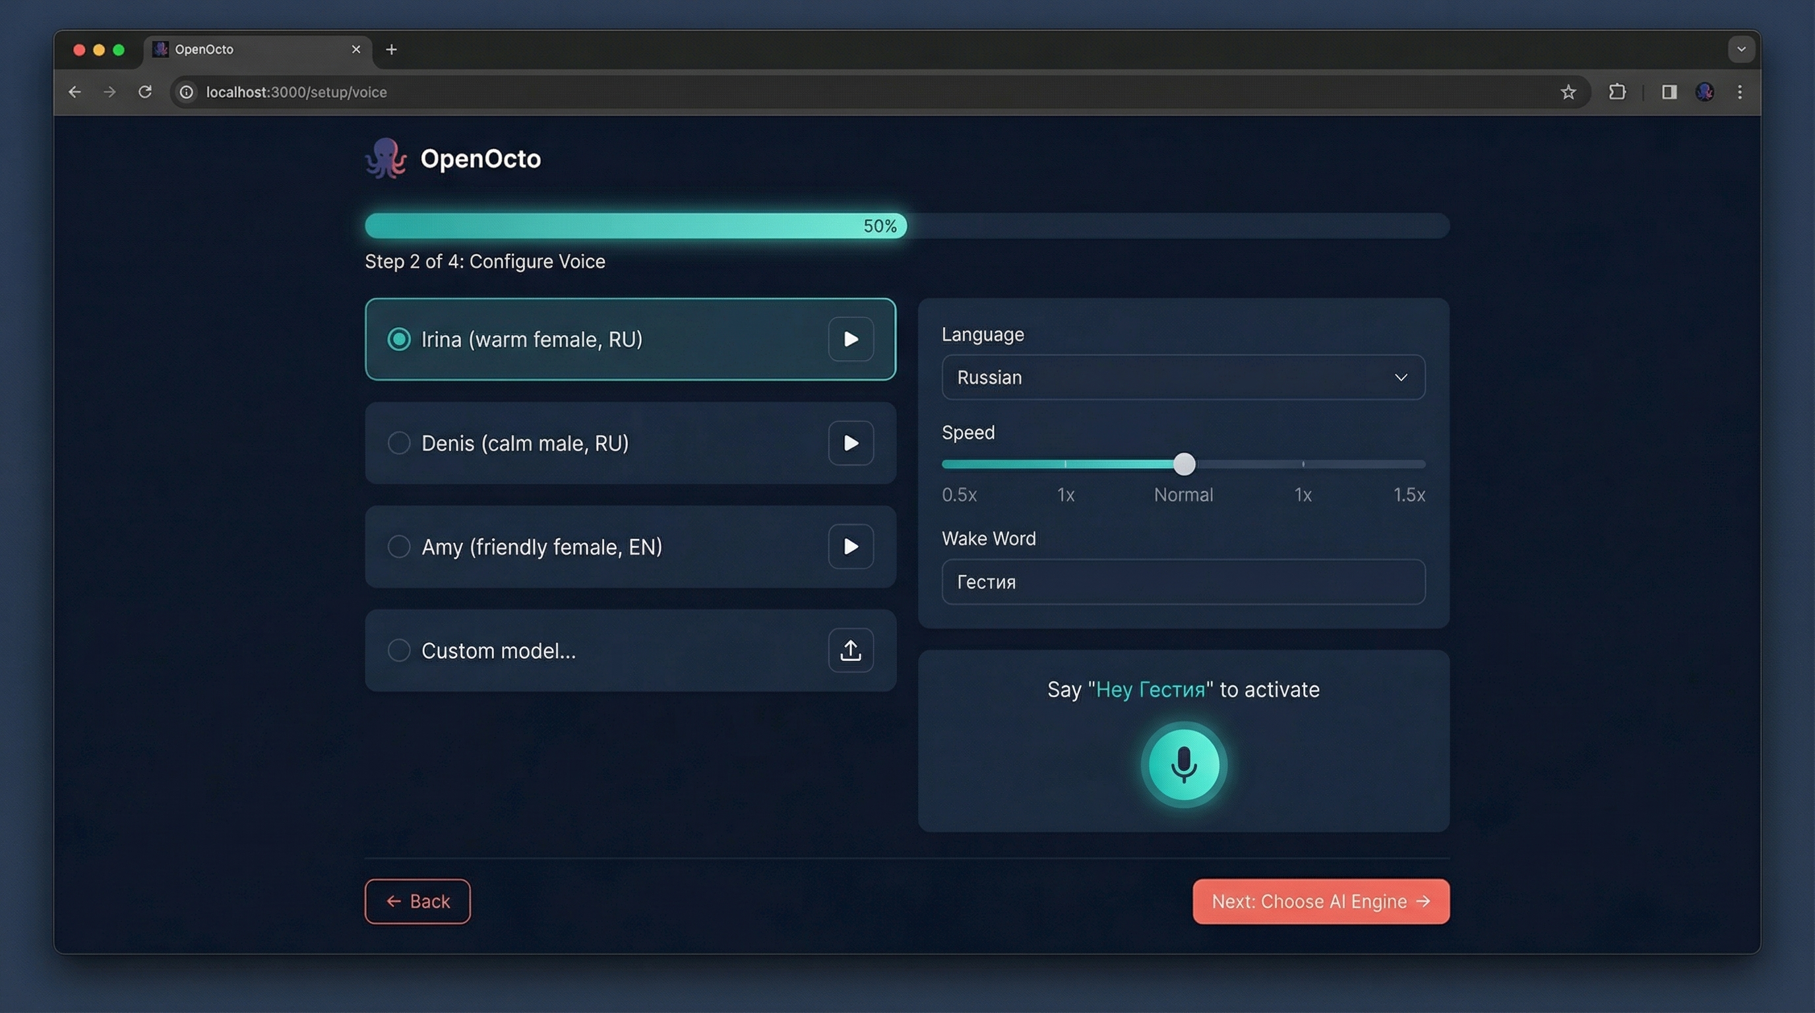Click the OpenOcto octopus logo
1815x1013 pixels.
pos(386,158)
